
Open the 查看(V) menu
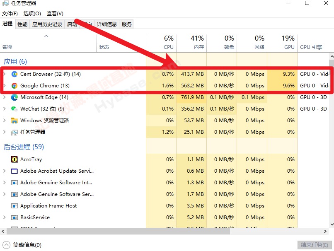point(55,14)
